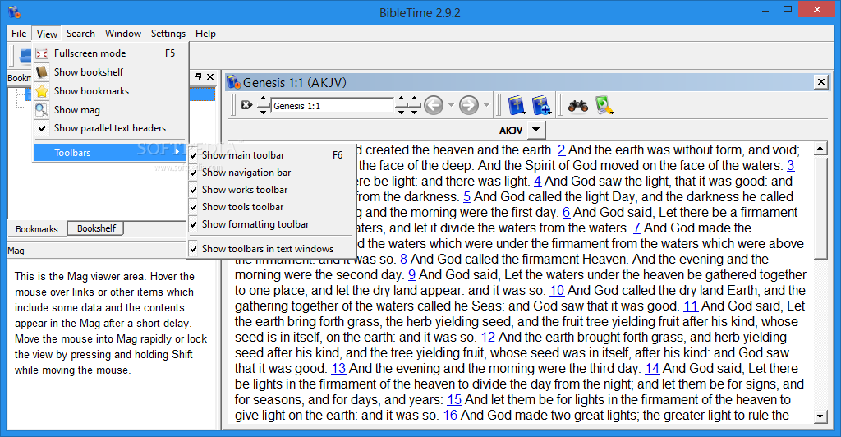Follow verse 16 link

pos(450,415)
